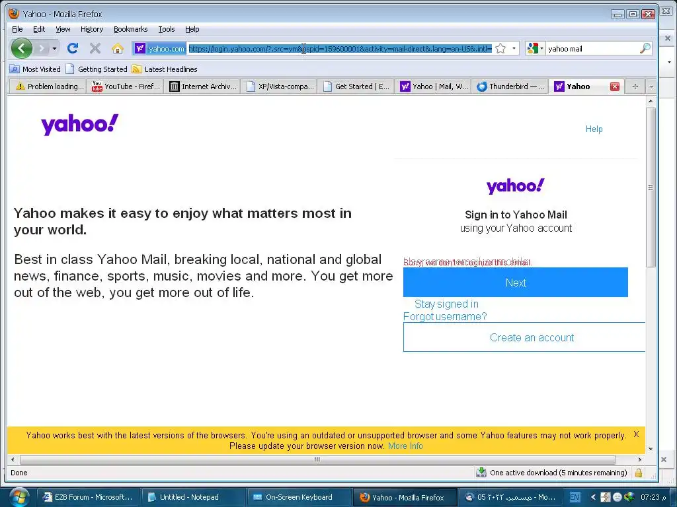The width and height of the screenshot is (677, 507).
Task: Click vertical scrollbar up arrow
Action: (x=651, y=101)
